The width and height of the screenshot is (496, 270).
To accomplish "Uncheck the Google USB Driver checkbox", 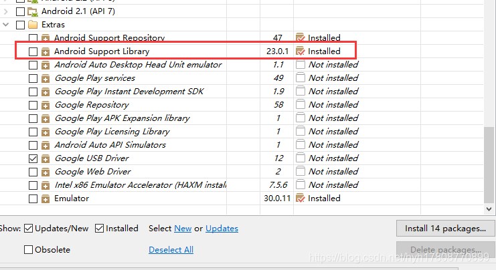I will point(33,158).
